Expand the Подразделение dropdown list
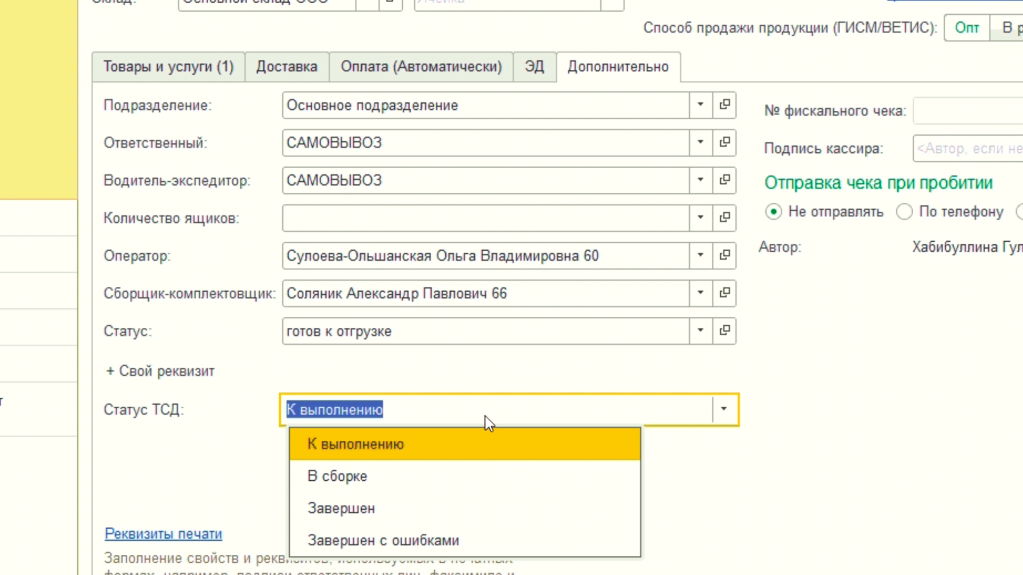 pos(701,105)
